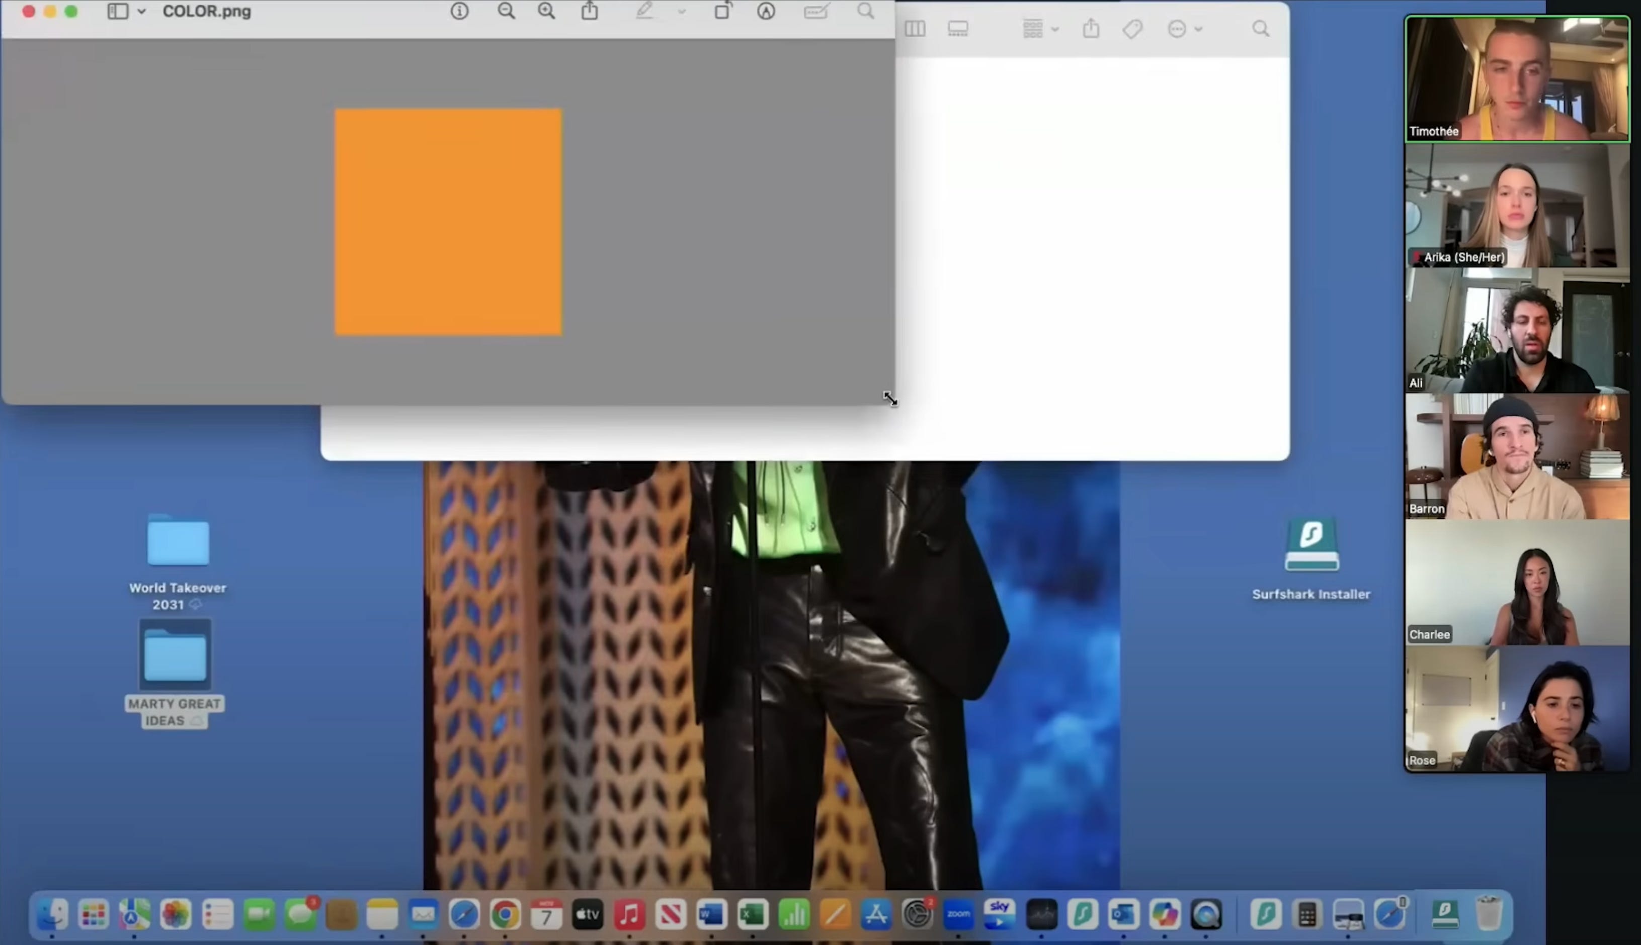Zoom out using the Preview toolbar
Viewport: 1641px width, 945px height.
coord(506,11)
